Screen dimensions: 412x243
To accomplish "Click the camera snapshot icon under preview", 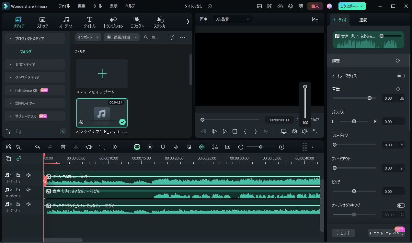I will click(x=294, y=131).
